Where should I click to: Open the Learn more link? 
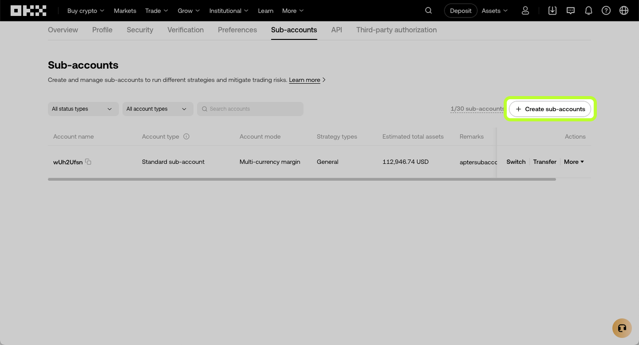pos(305,80)
